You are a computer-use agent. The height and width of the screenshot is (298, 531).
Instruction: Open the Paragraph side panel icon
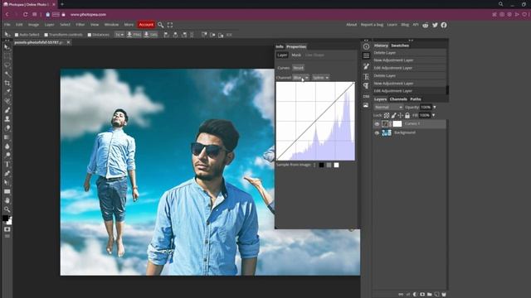coord(366,86)
